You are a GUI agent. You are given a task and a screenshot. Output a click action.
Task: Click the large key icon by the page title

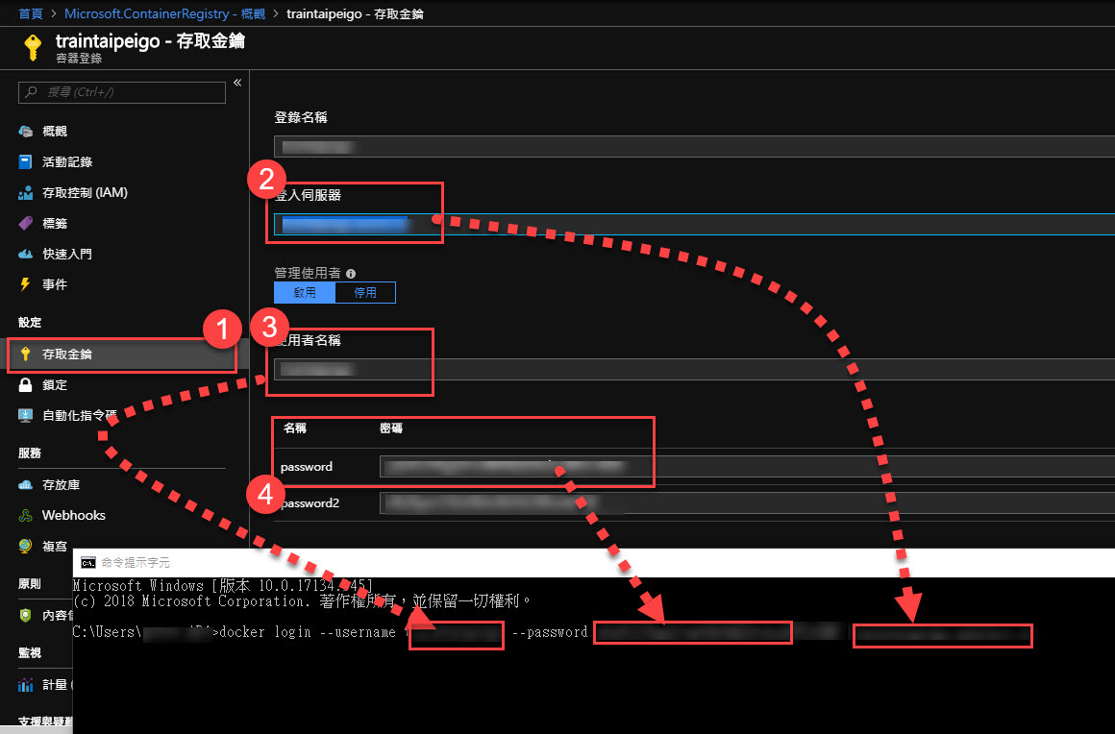pos(33,48)
